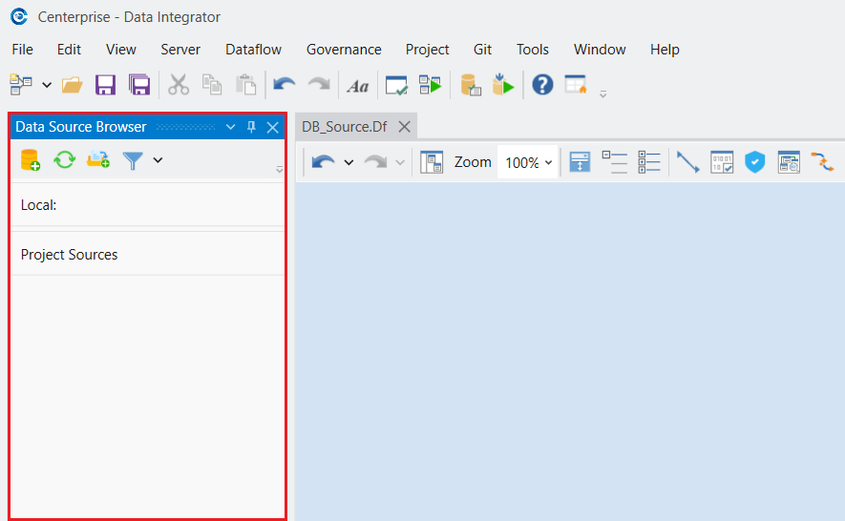The width and height of the screenshot is (845, 521).
Task: Click the diagonal link line icon
Action: click(x=687, y=162)
